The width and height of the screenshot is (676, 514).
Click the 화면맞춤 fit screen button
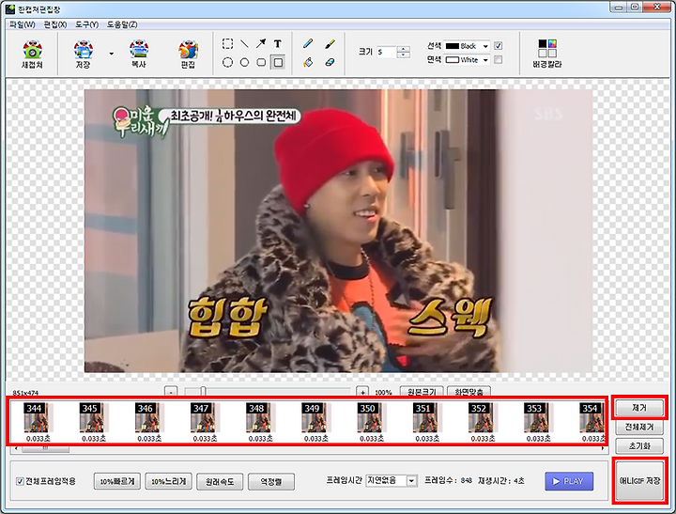click(x=469, y=392)
